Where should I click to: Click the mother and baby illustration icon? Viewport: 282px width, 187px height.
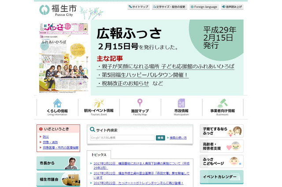click(234, 131)
